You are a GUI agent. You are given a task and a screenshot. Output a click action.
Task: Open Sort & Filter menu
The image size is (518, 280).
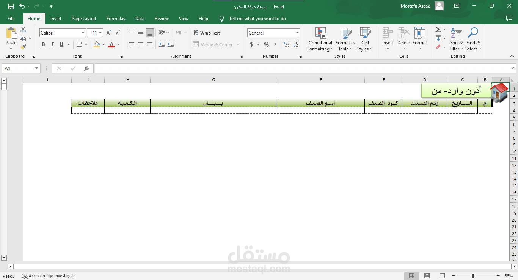pos(456,39)
